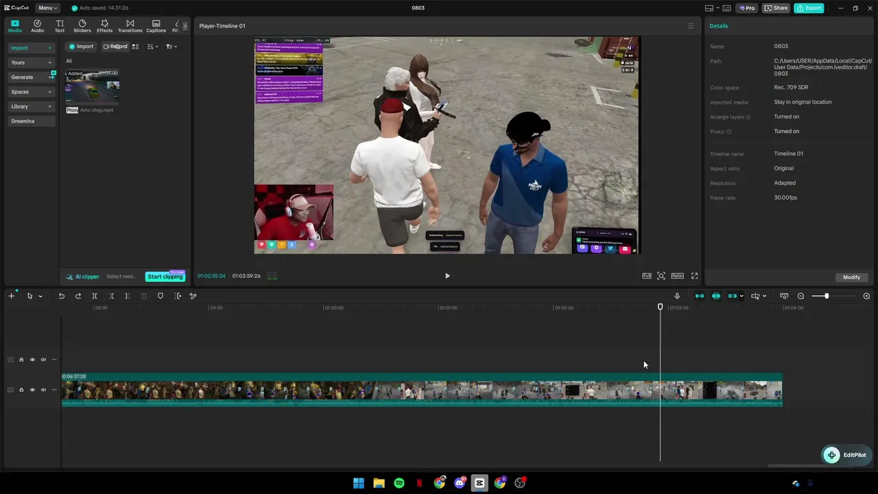Image resolution: width=878 pixels, height=494 pixels.
Task: Open the Text tab
Action: click(x=60, y=26)
